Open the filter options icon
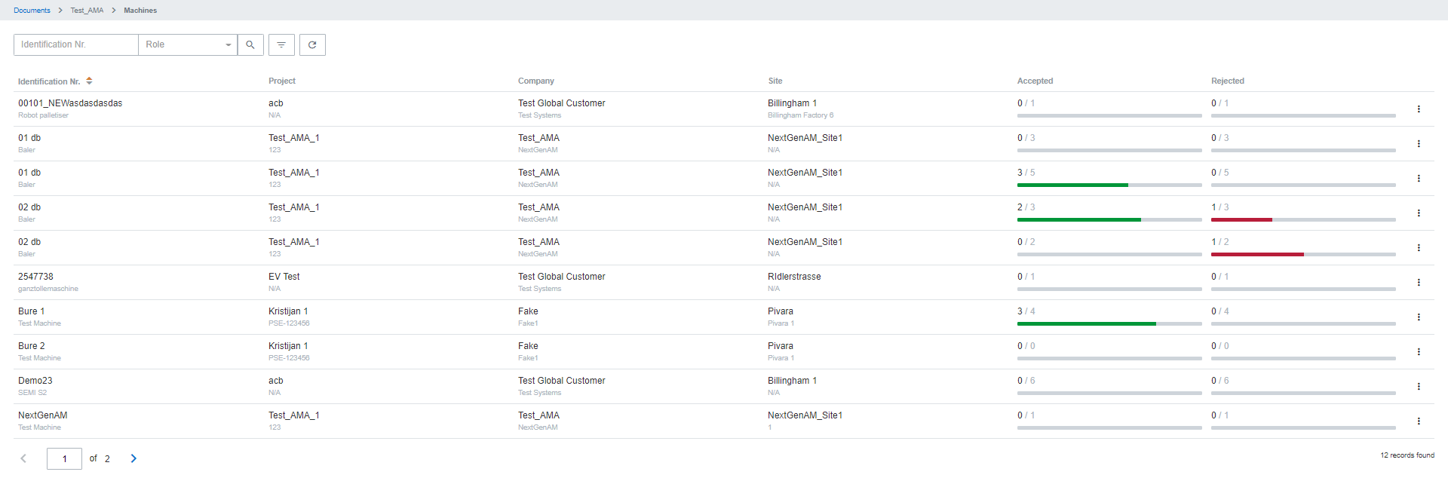The width and height of the screenshot is (1448, 481). tap(281, 45)
